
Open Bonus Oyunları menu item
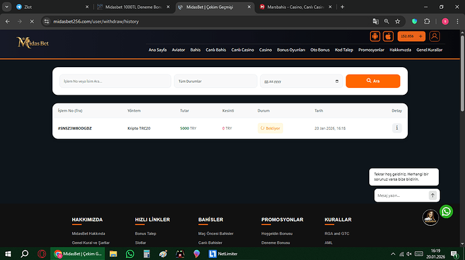point(291,50)
